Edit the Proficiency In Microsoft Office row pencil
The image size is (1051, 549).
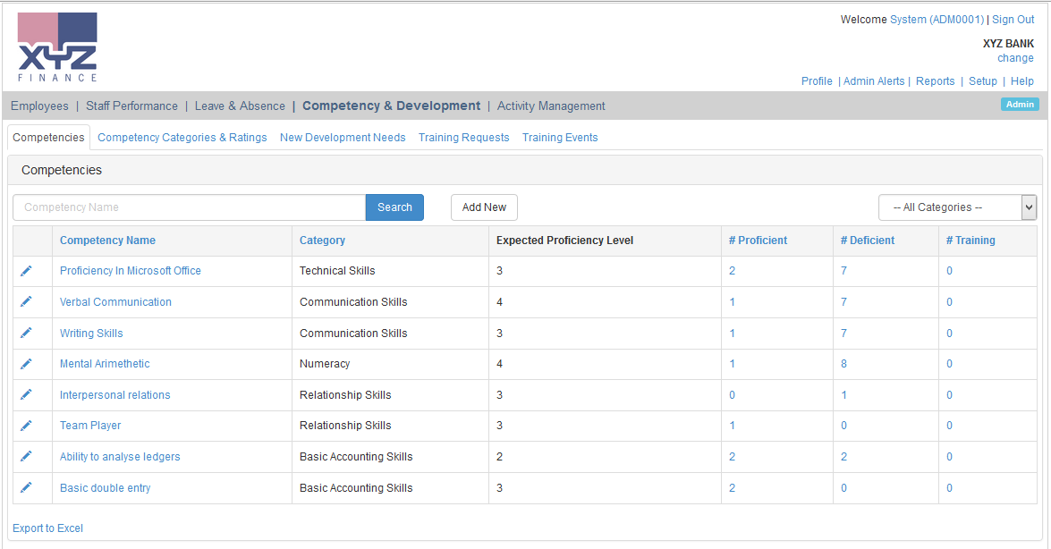pos(26,271)
